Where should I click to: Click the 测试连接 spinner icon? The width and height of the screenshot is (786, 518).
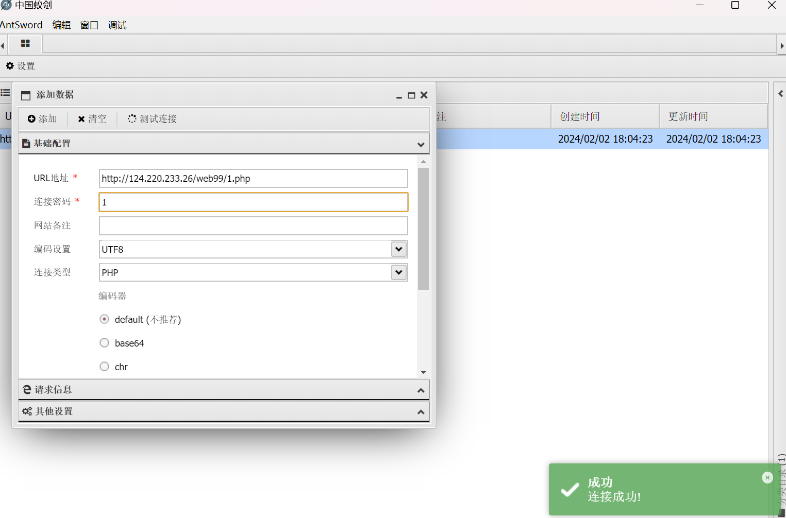coord(132,119)
